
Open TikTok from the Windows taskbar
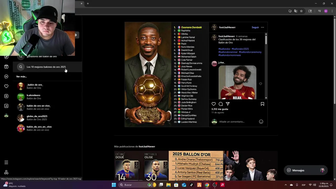pos(191,185)
